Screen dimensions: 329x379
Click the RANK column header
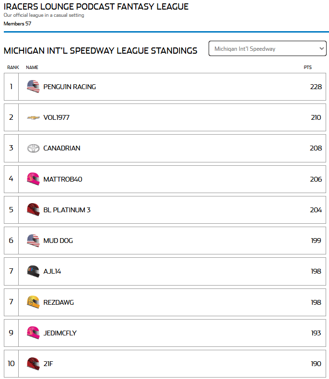click(13, 68)
